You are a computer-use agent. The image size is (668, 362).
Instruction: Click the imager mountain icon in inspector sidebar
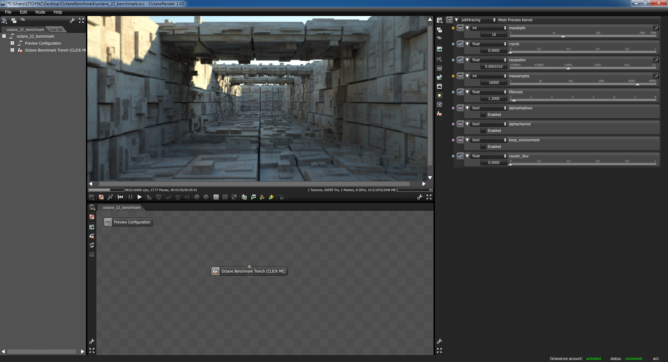coord(439,86)
